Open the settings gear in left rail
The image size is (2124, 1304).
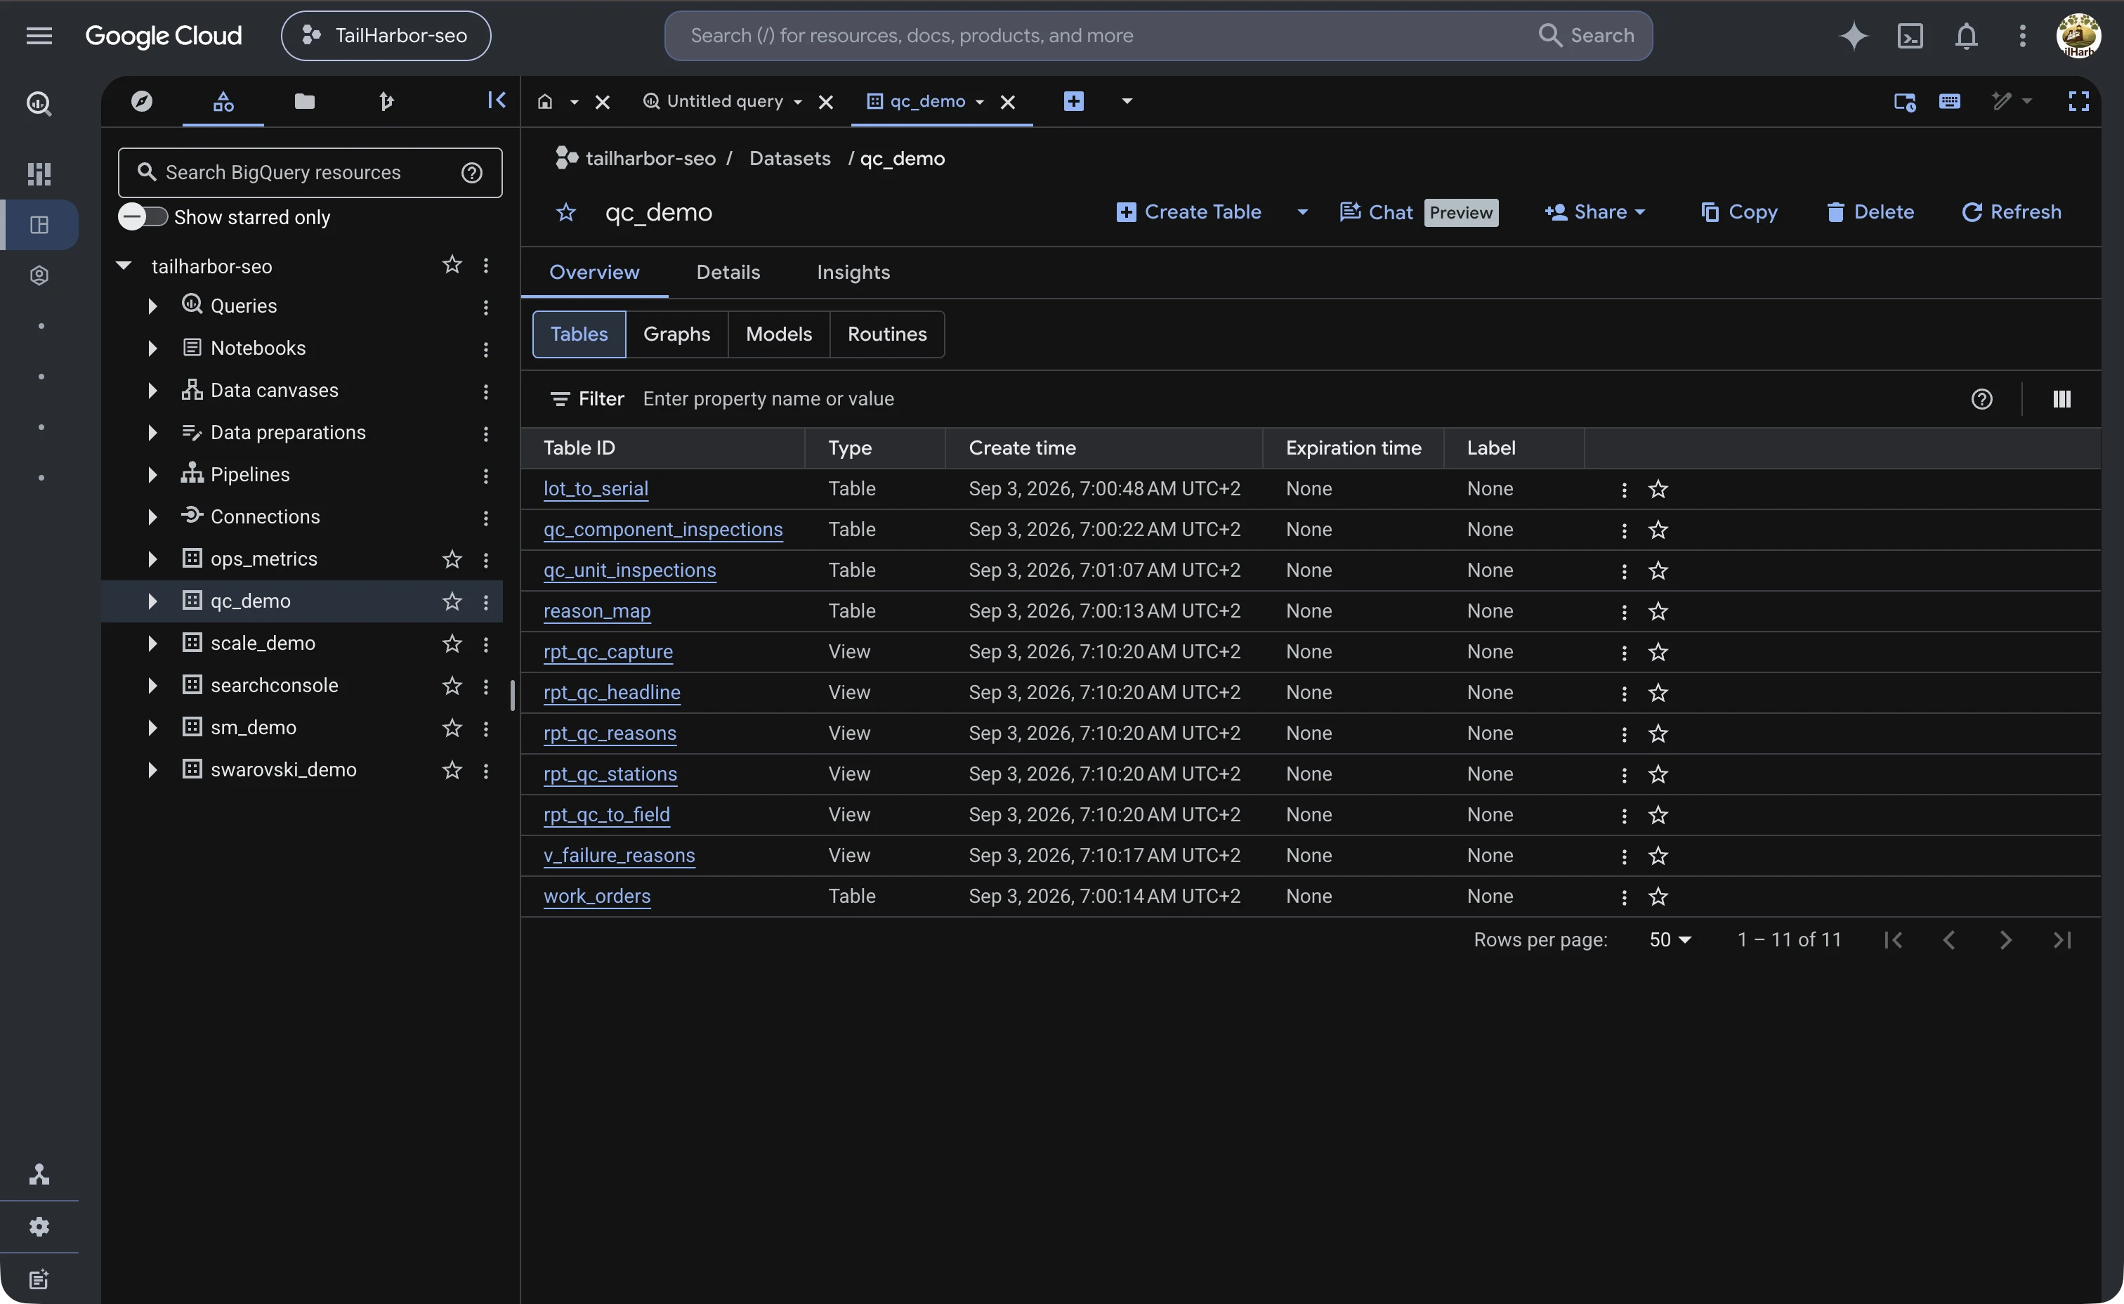39,1227
